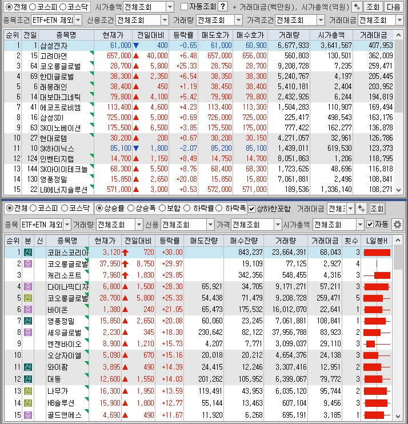This screenshot has height=424, width=408.
Task: Select the 삼성SDI row name
Action: pyautogui.click(x=52, y=118)
